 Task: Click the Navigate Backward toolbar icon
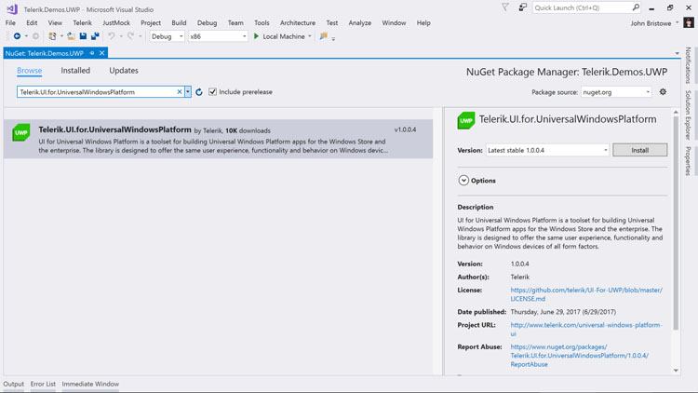tap(17, 36)
